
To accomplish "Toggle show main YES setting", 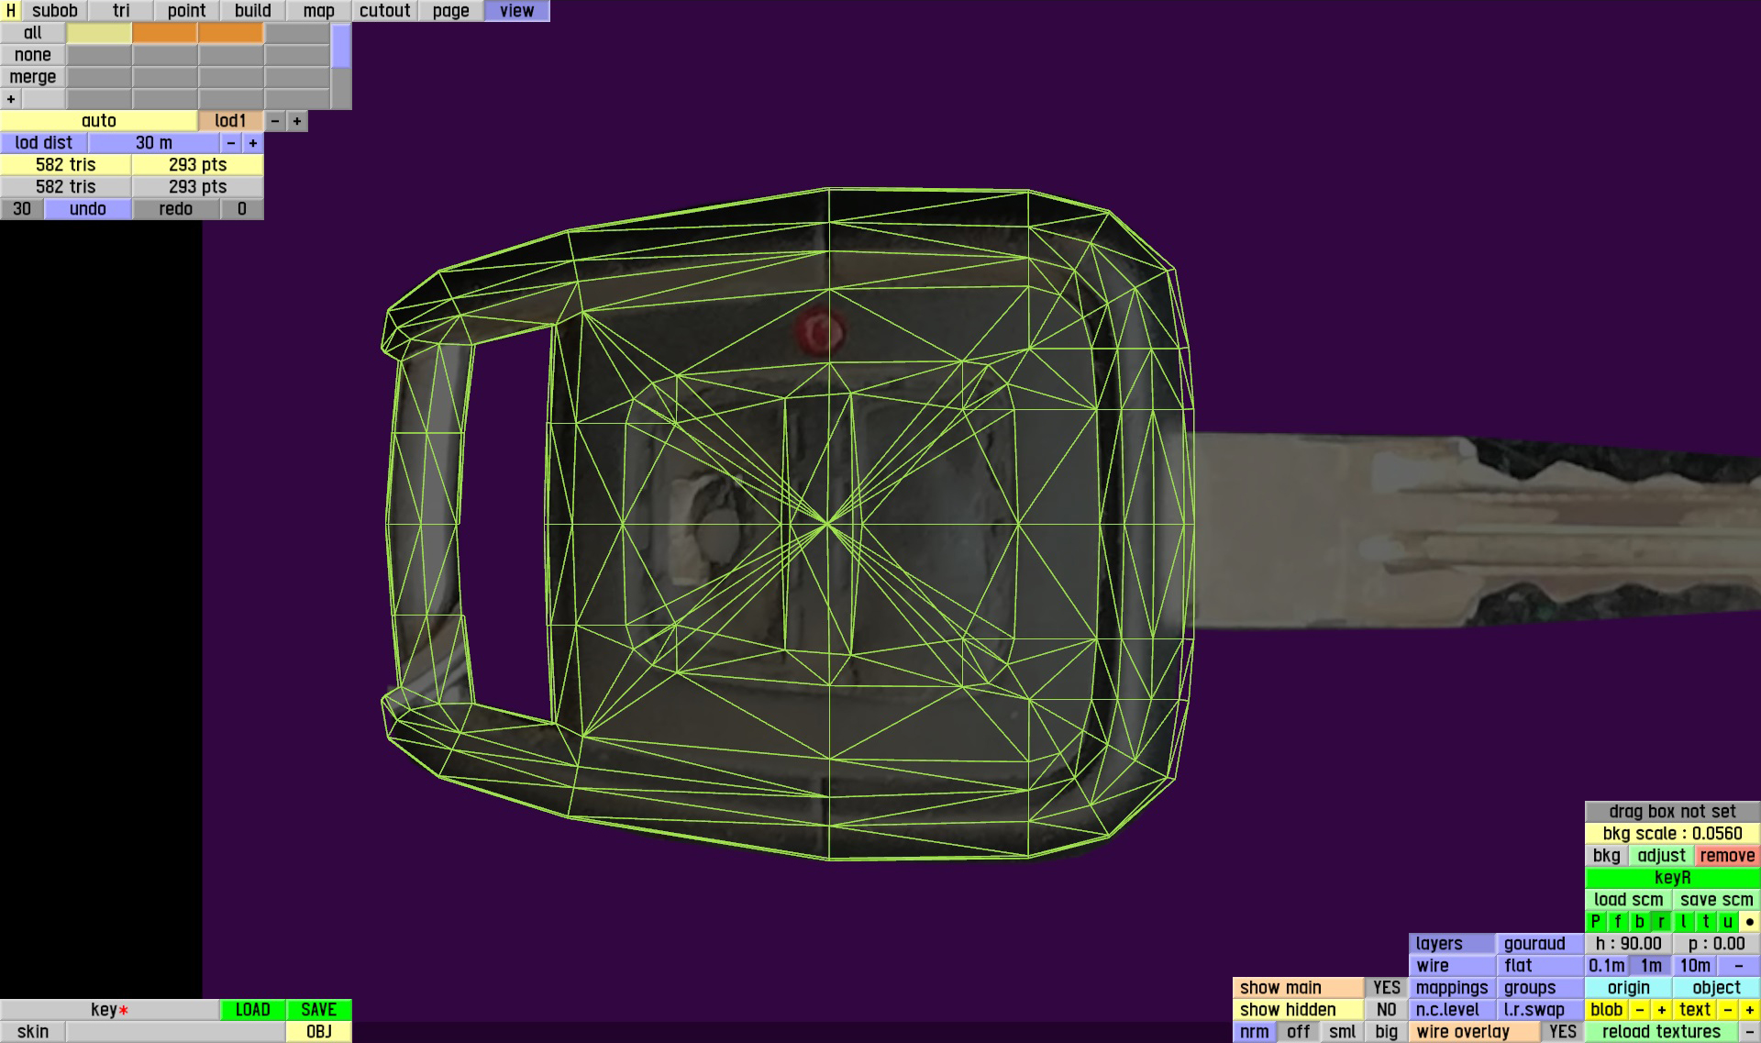I will click(x=1386, y=988).
